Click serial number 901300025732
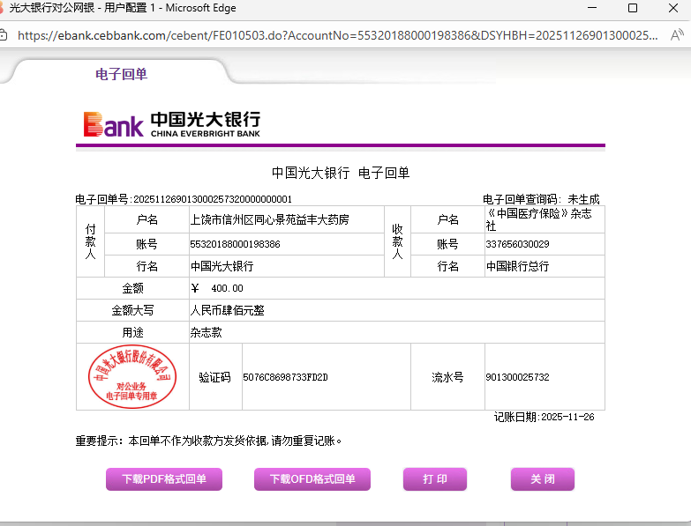The width and height of the screenshot is (691, 526). click(517, 377)
